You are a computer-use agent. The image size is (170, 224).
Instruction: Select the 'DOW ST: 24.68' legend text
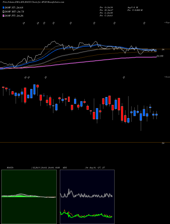tap(14, 7)
